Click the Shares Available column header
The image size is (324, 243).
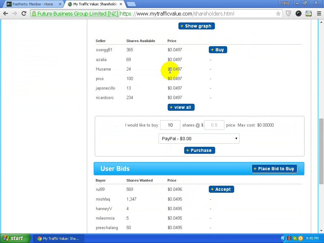tap(140, 41)
